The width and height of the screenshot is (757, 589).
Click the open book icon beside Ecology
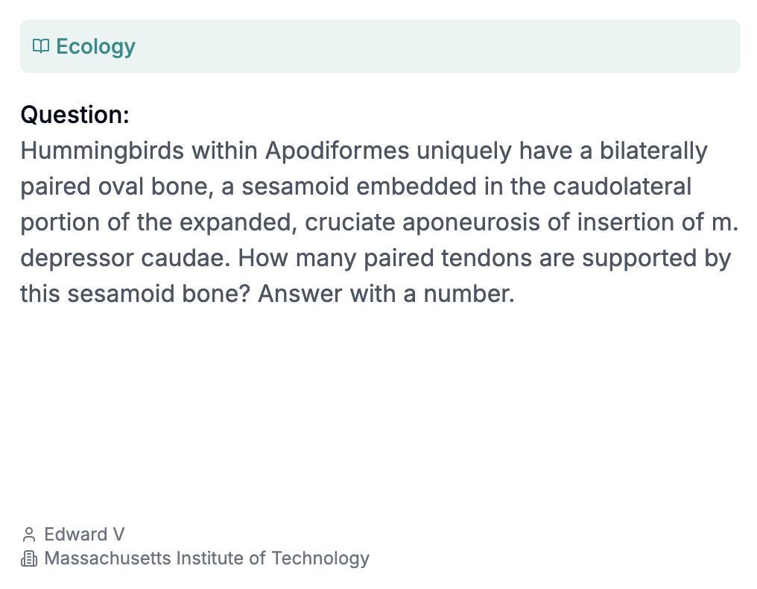click(41, 46)
